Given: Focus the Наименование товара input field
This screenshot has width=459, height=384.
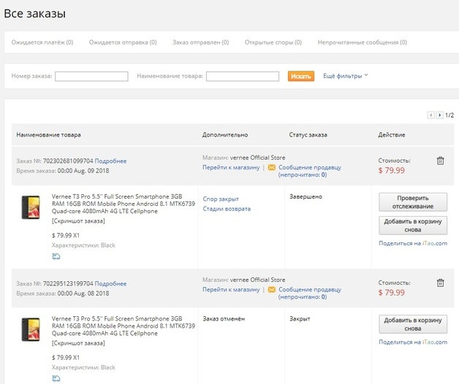Looking at the screenshot, I should click(243, 77).
